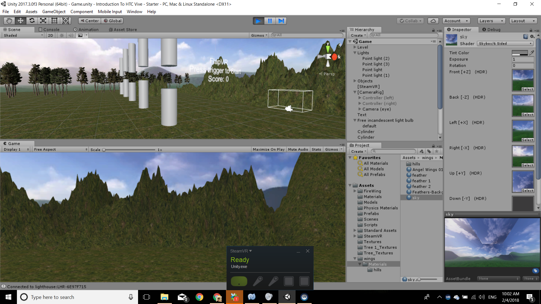Expand the Objects hierarchy item
Image resolution: width=541 pixels, height=304 pixels.
pyautogui.click(x=355, y=81)
